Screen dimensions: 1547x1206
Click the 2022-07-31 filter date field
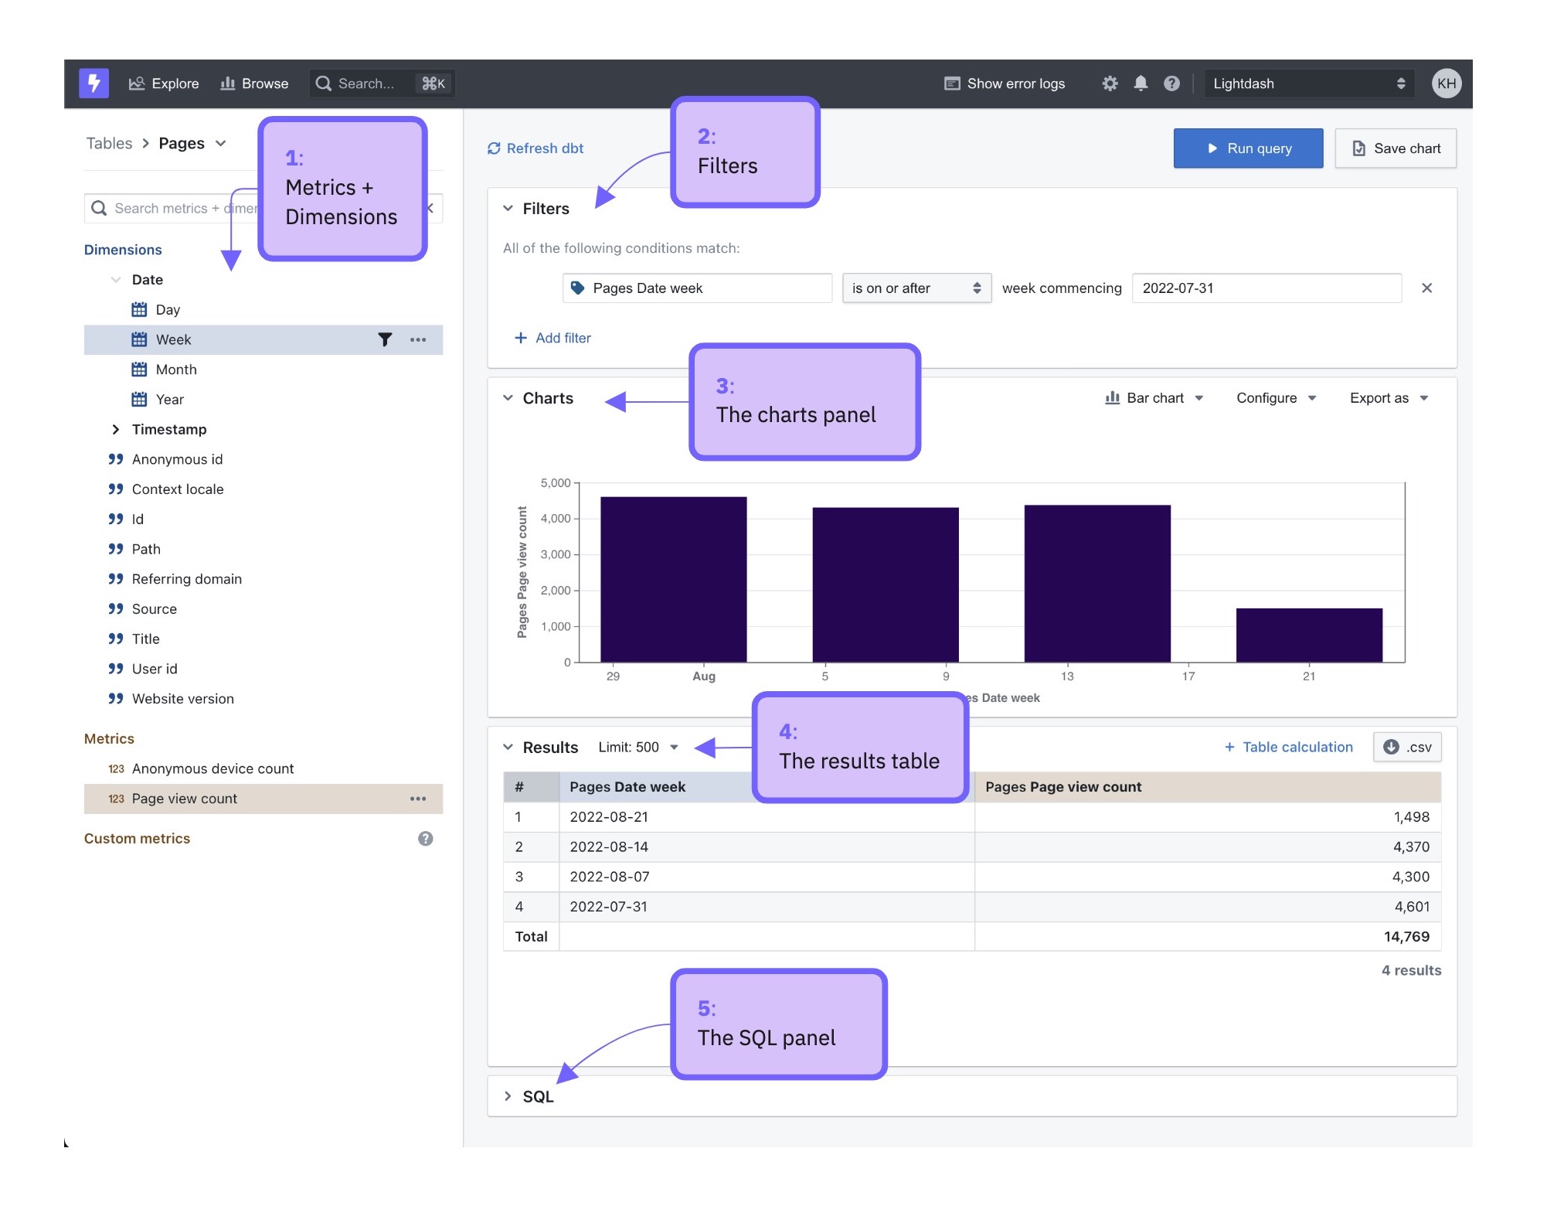click(1266, 288)
